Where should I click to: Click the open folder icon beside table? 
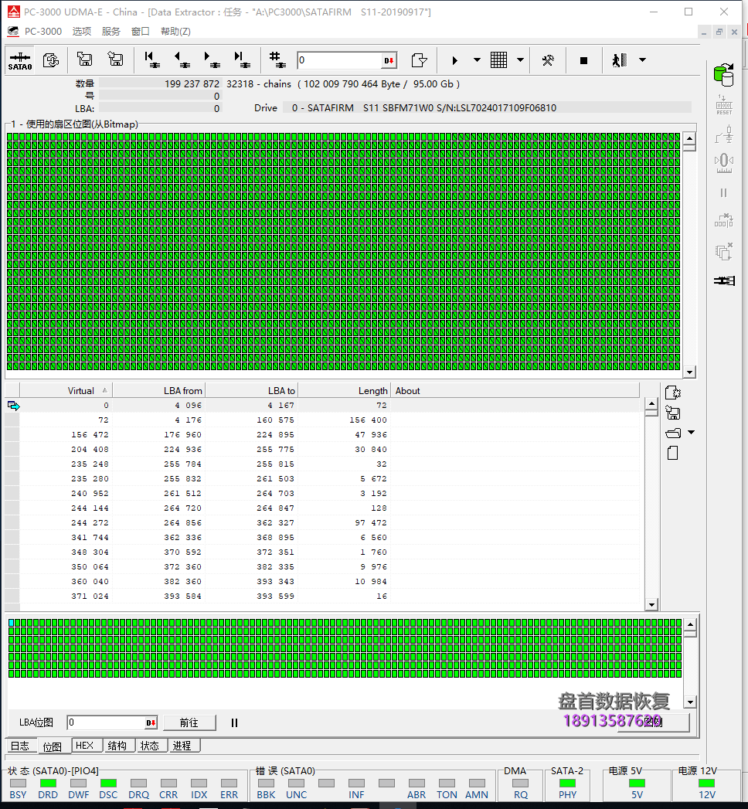(673, 433)
